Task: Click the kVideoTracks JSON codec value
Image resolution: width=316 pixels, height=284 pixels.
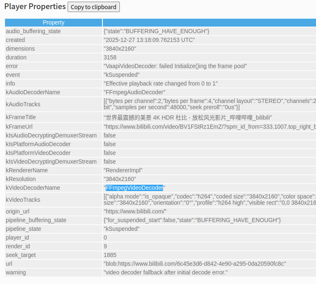Action: [x=209, y=200]
